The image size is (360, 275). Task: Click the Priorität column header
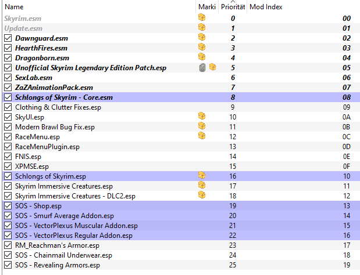[233, 7]
